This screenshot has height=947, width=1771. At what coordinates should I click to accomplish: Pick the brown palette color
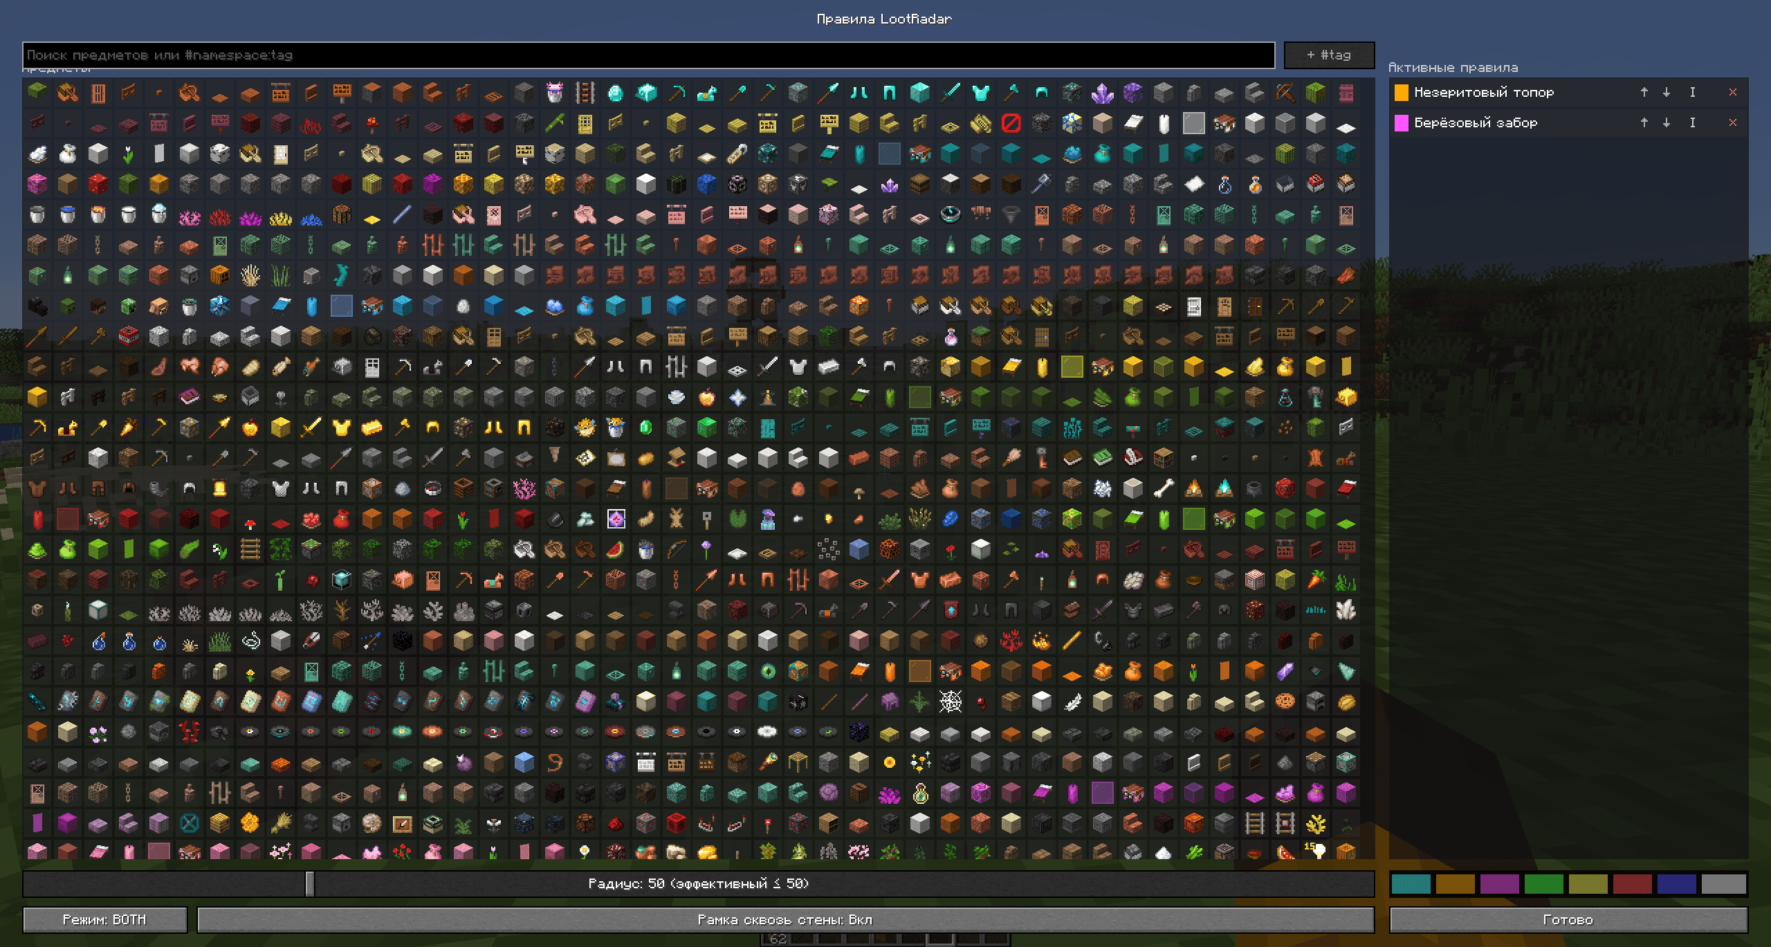(1455, 883)
